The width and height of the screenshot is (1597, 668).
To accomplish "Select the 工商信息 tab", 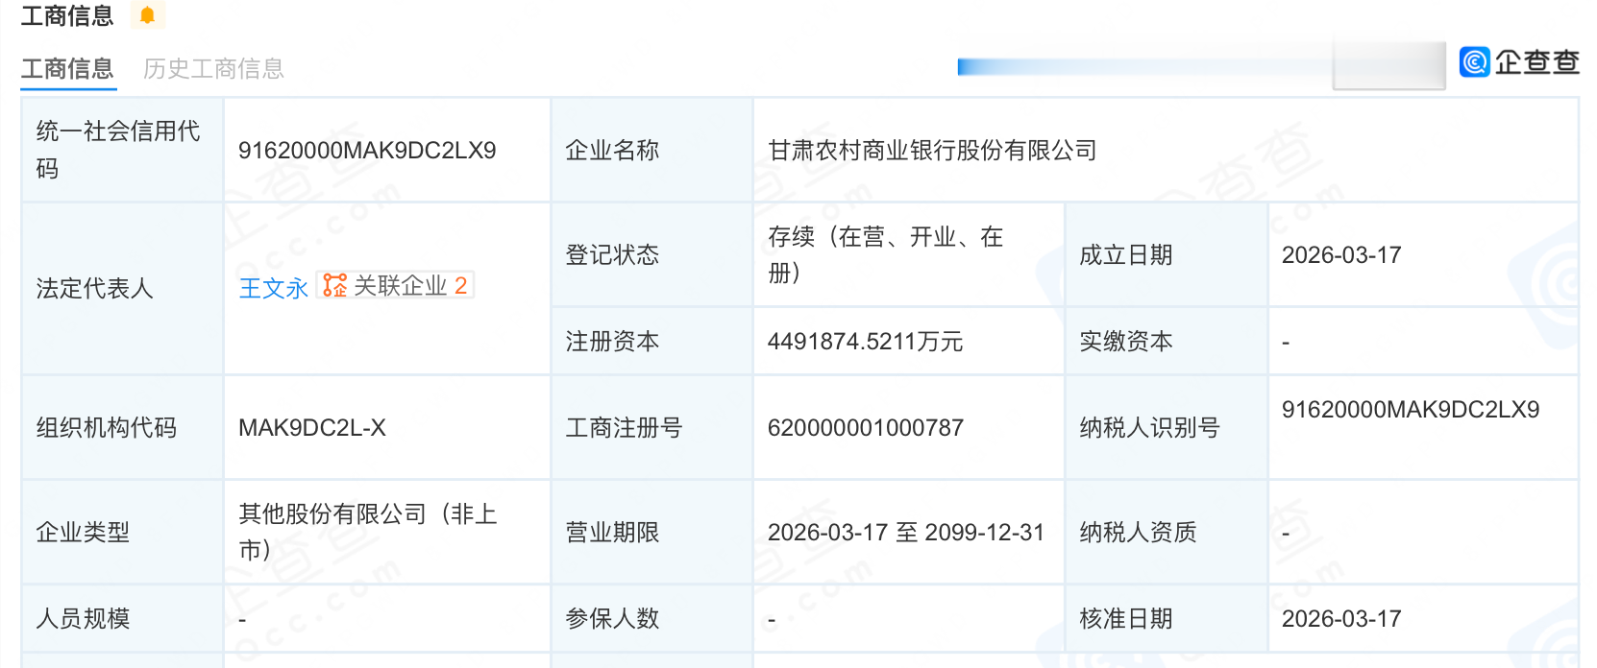I will (67, 69).
